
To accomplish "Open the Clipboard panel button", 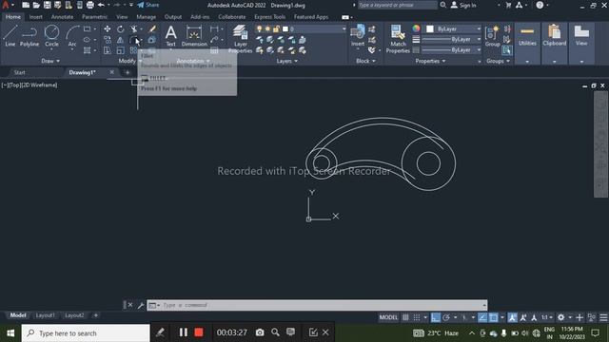I will point(554,36).
